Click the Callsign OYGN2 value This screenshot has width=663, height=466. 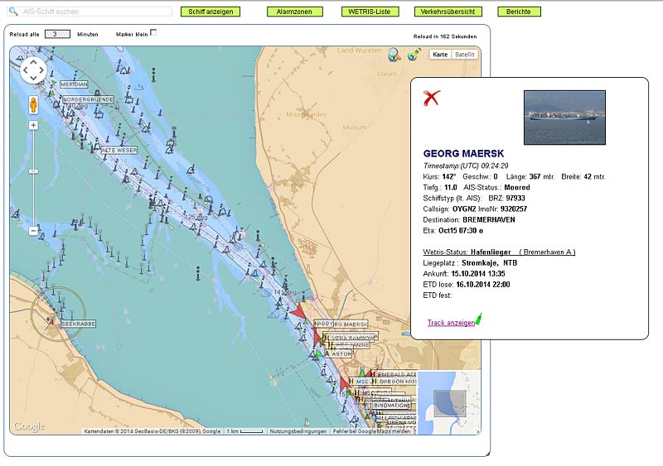(464, 209)
